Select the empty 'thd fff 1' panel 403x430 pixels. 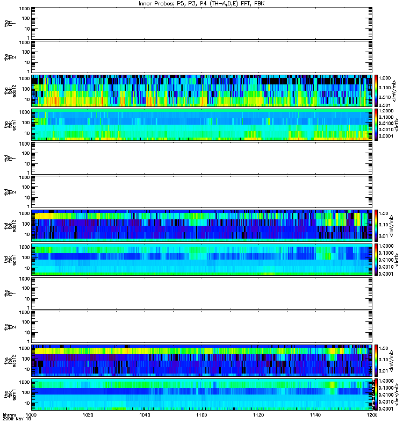coord(202,158)
